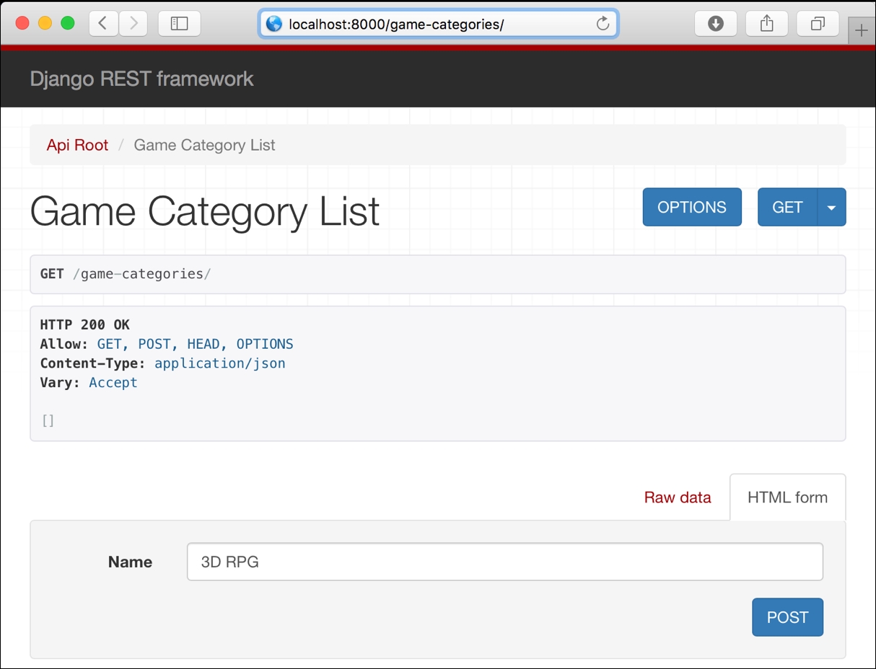876x669 pixels.
Task: Go back to the previous page
Action: 103,24
